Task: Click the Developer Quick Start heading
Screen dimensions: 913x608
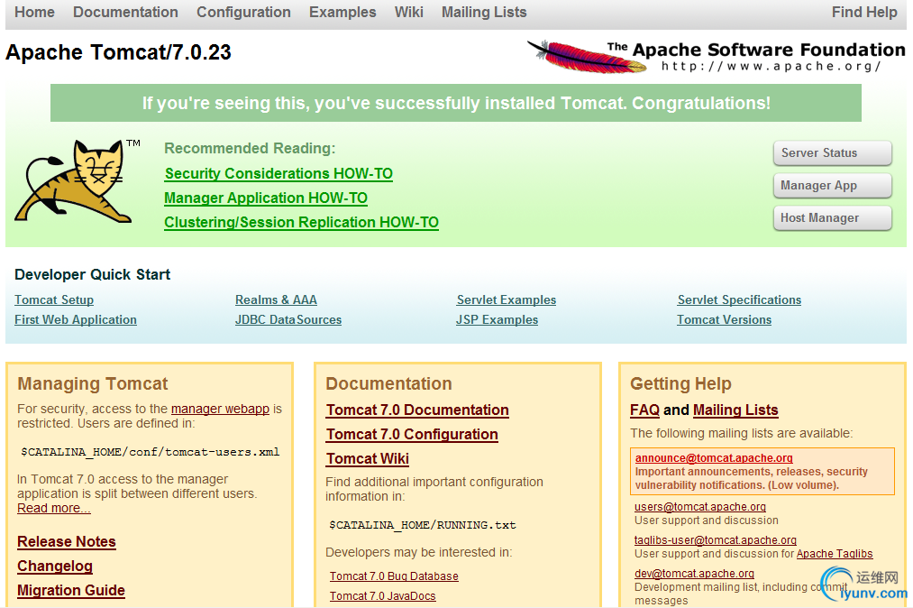Action: (93, 274)
